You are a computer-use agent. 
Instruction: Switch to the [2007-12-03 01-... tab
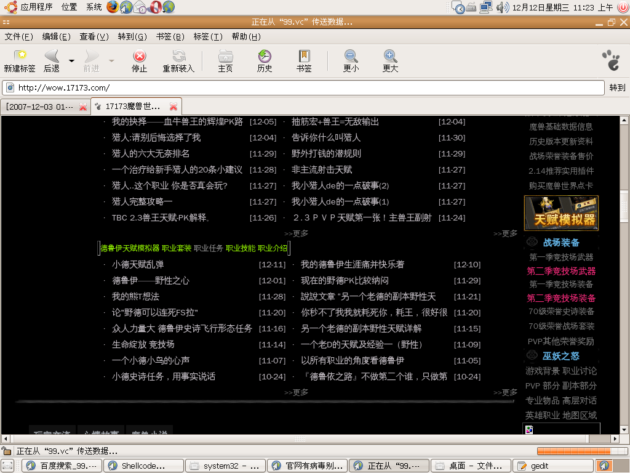(x=46, y=107)
